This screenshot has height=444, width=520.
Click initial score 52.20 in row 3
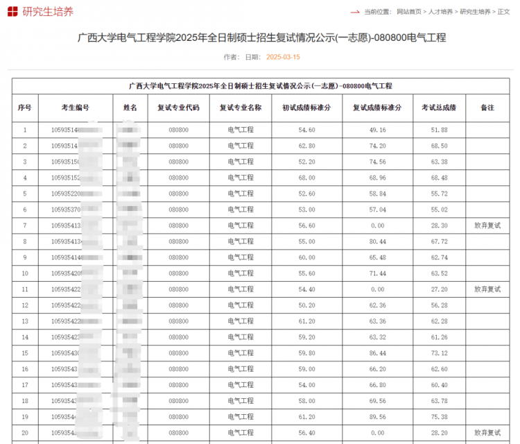(x=306, y=162)
